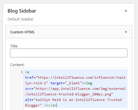This screenshot has height=110, width=138.
Task: Click the "_blank" value in code
Action: 73,83
